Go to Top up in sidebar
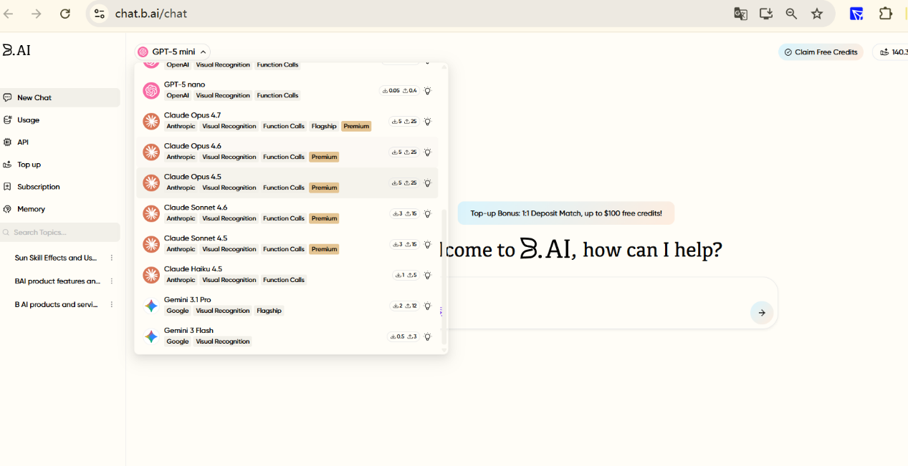 point(60,164)
